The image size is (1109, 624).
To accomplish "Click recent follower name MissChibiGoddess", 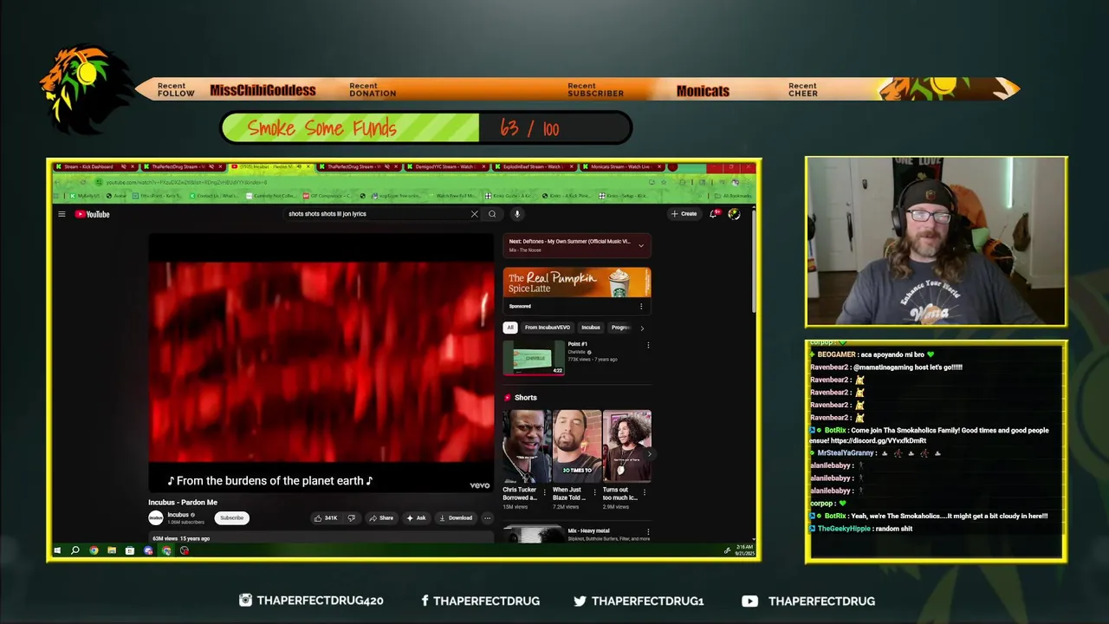I will click(263, 90).
